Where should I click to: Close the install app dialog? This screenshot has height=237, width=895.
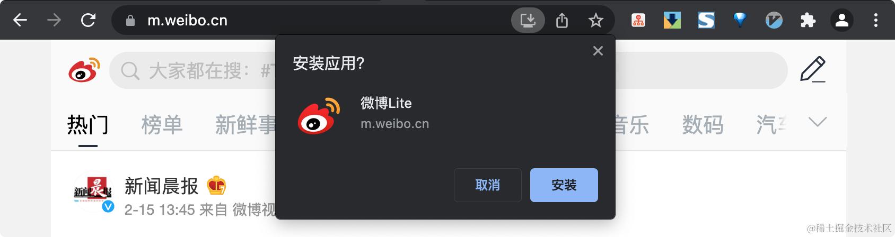point(598,51)
